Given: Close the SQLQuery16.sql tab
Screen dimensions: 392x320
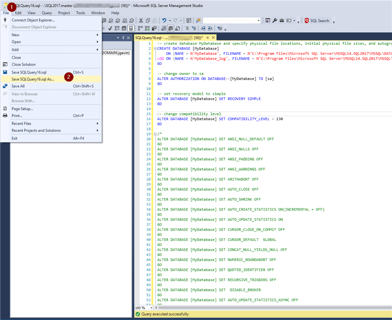Looking at the screenshot, I should (x=213, y=37).
